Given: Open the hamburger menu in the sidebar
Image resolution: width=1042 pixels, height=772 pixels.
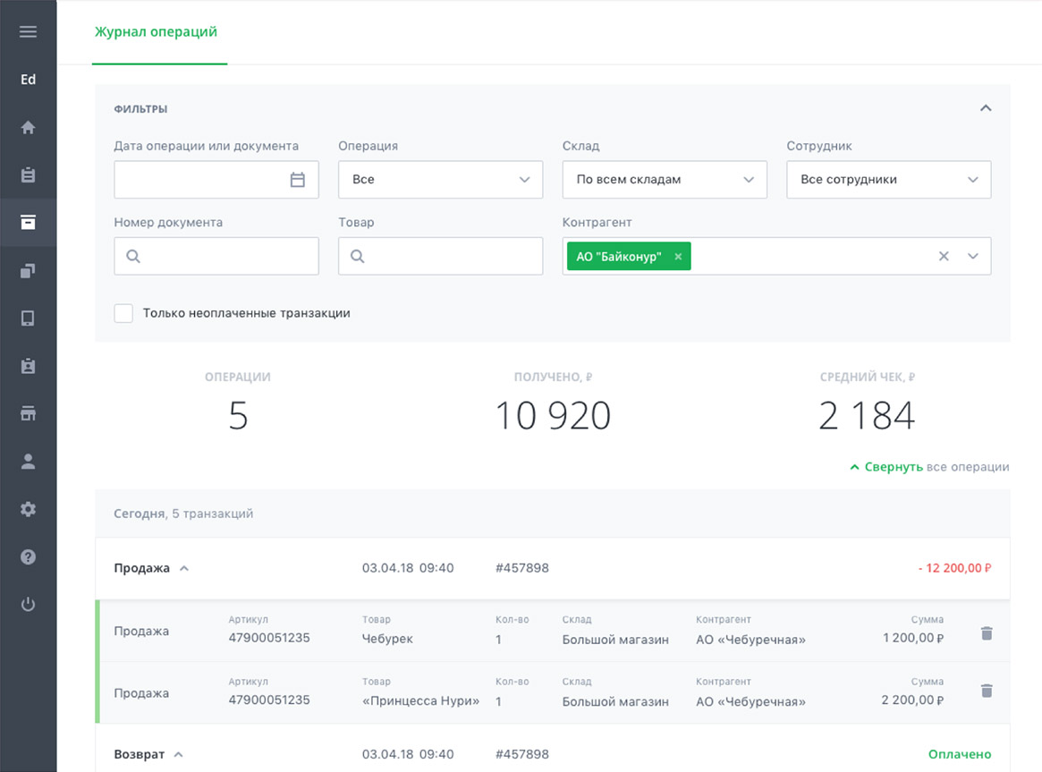Looking at the screenshot, I should (28, 32).
